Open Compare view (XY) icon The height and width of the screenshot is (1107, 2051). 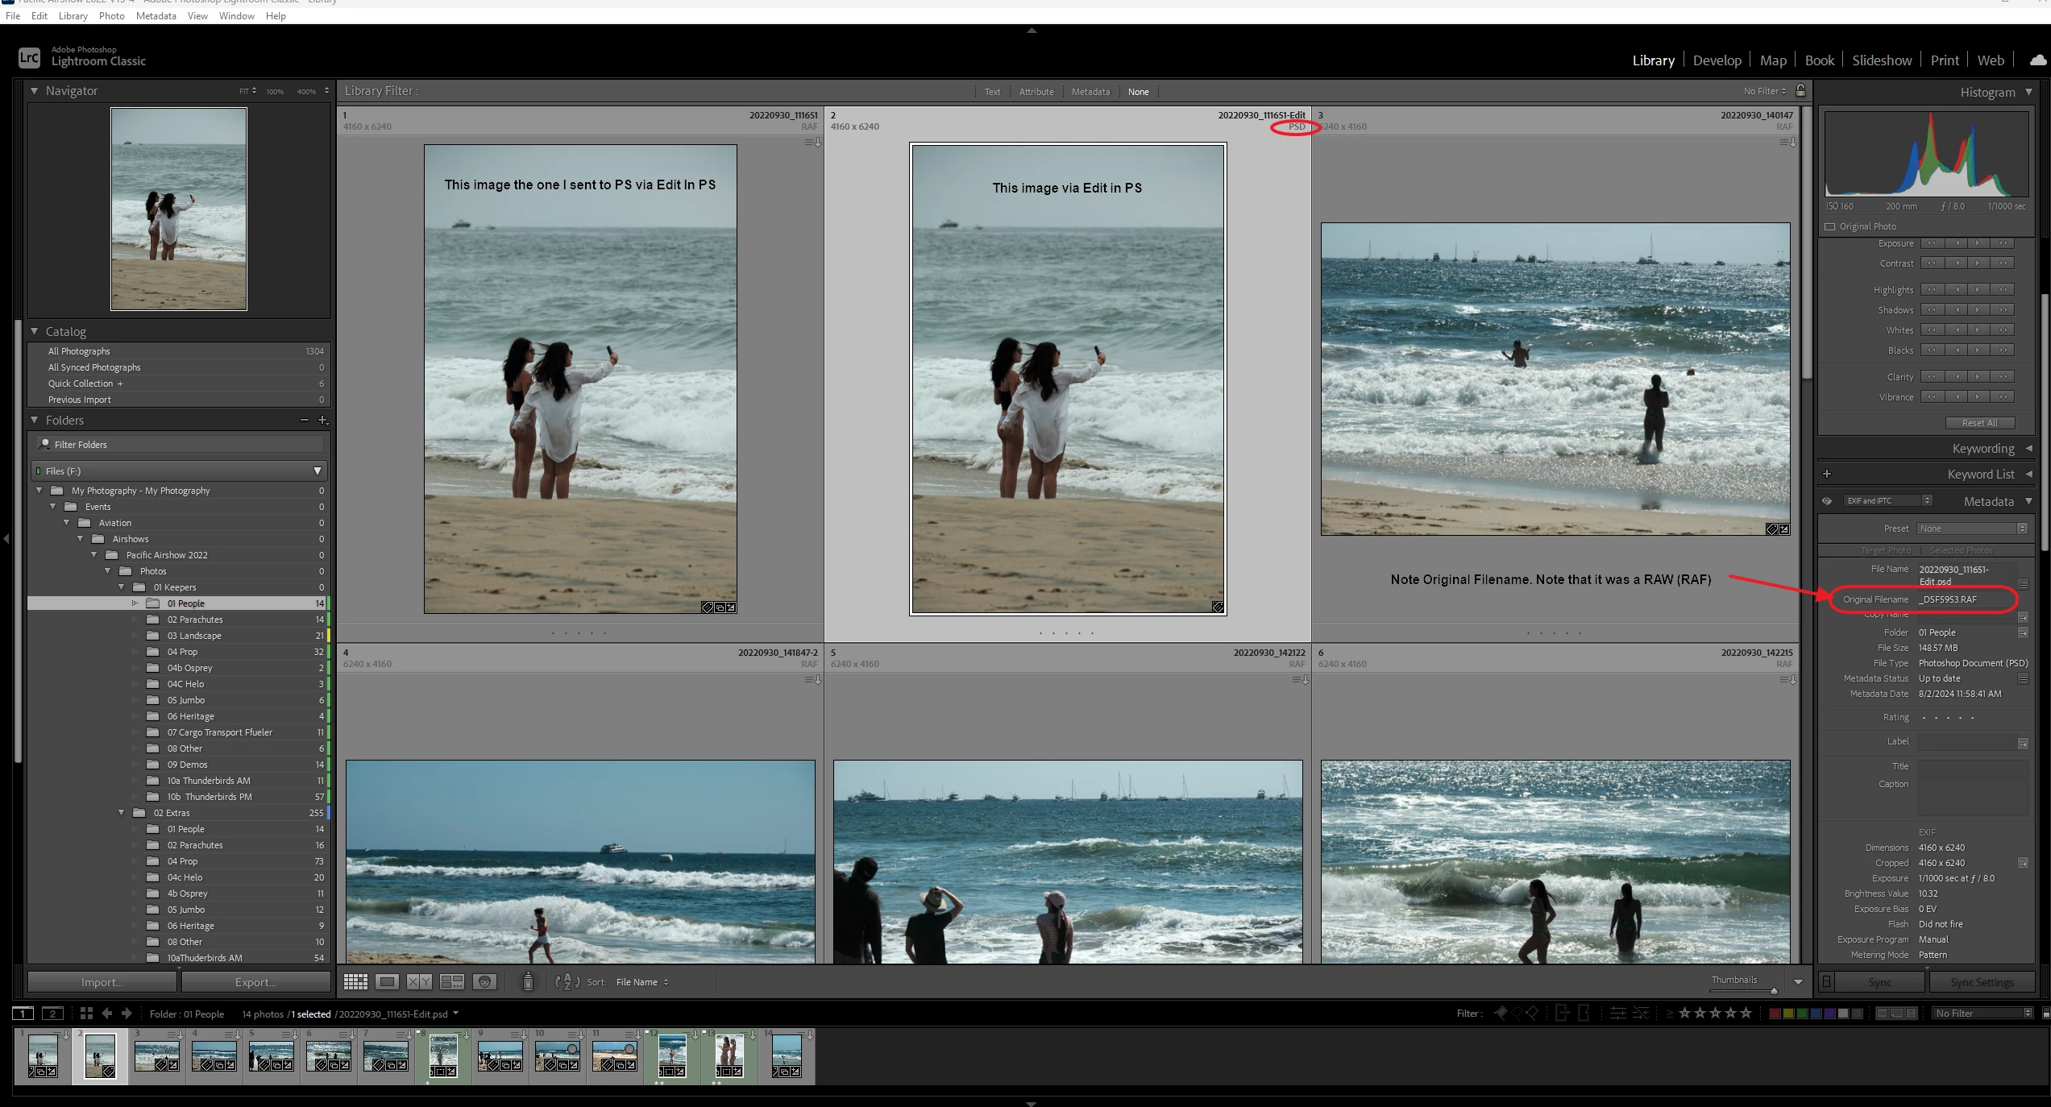(x=419, y=981)
